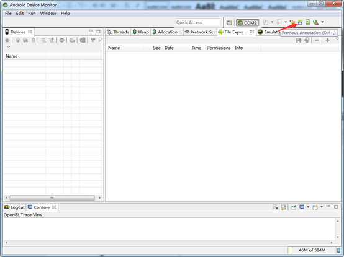
Task: Click grayed Previous Annotation icon near DDMS
Action: (x=279, y=22)
